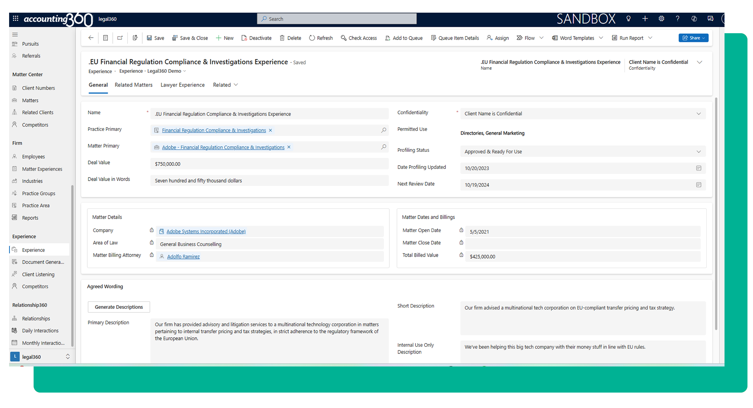Open the settings gear icon
Image resolution: width=753 pixels, height=408 pixels.
point(661,19)
